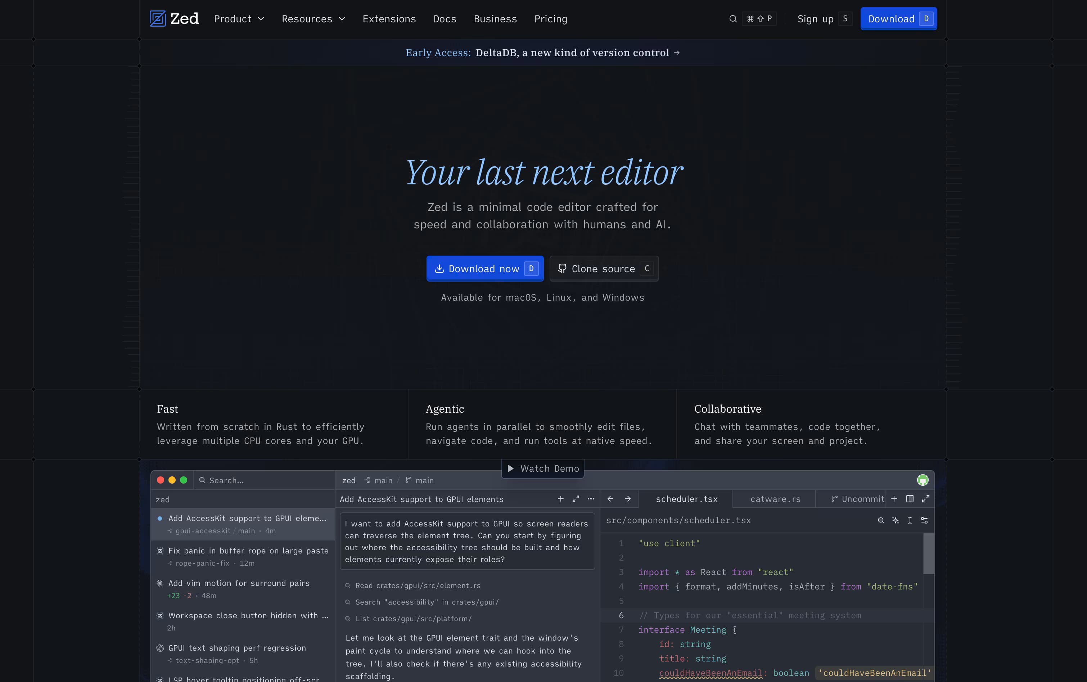Click the Download now button

click(485, 269)
